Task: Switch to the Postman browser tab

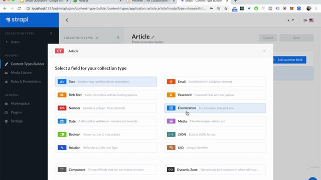Action: 150,1
